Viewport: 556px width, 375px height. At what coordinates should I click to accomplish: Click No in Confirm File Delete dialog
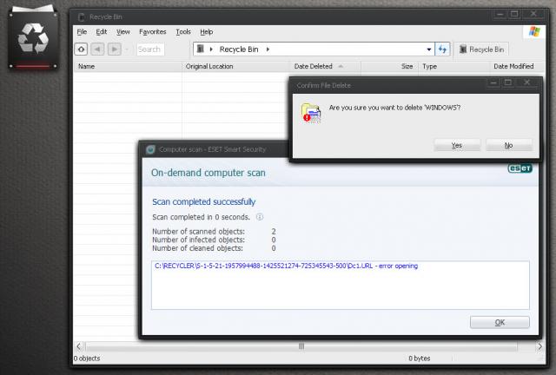click(509, 145)
